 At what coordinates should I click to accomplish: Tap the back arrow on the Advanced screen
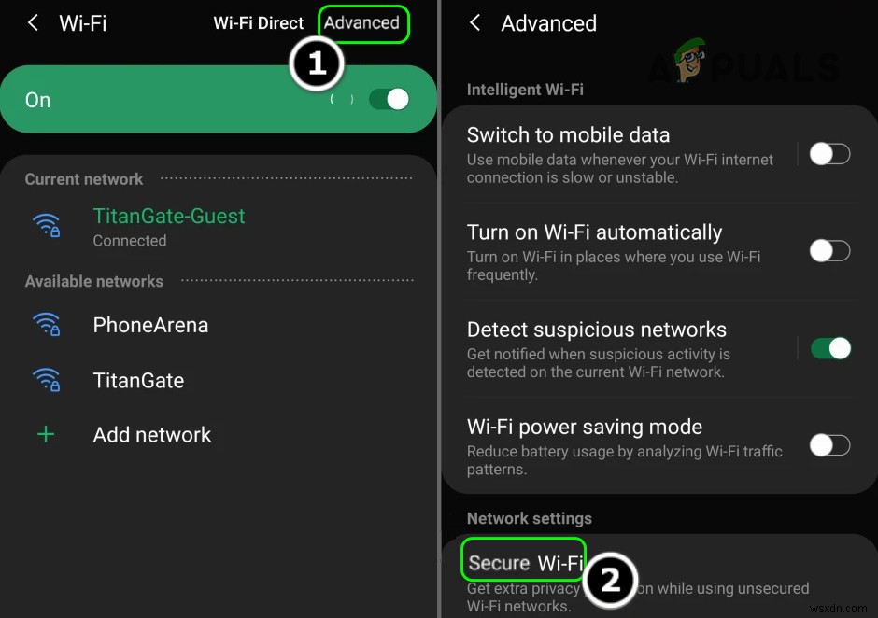pos(474,23)
